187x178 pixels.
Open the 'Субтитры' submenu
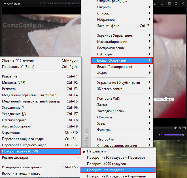[105, 54]
